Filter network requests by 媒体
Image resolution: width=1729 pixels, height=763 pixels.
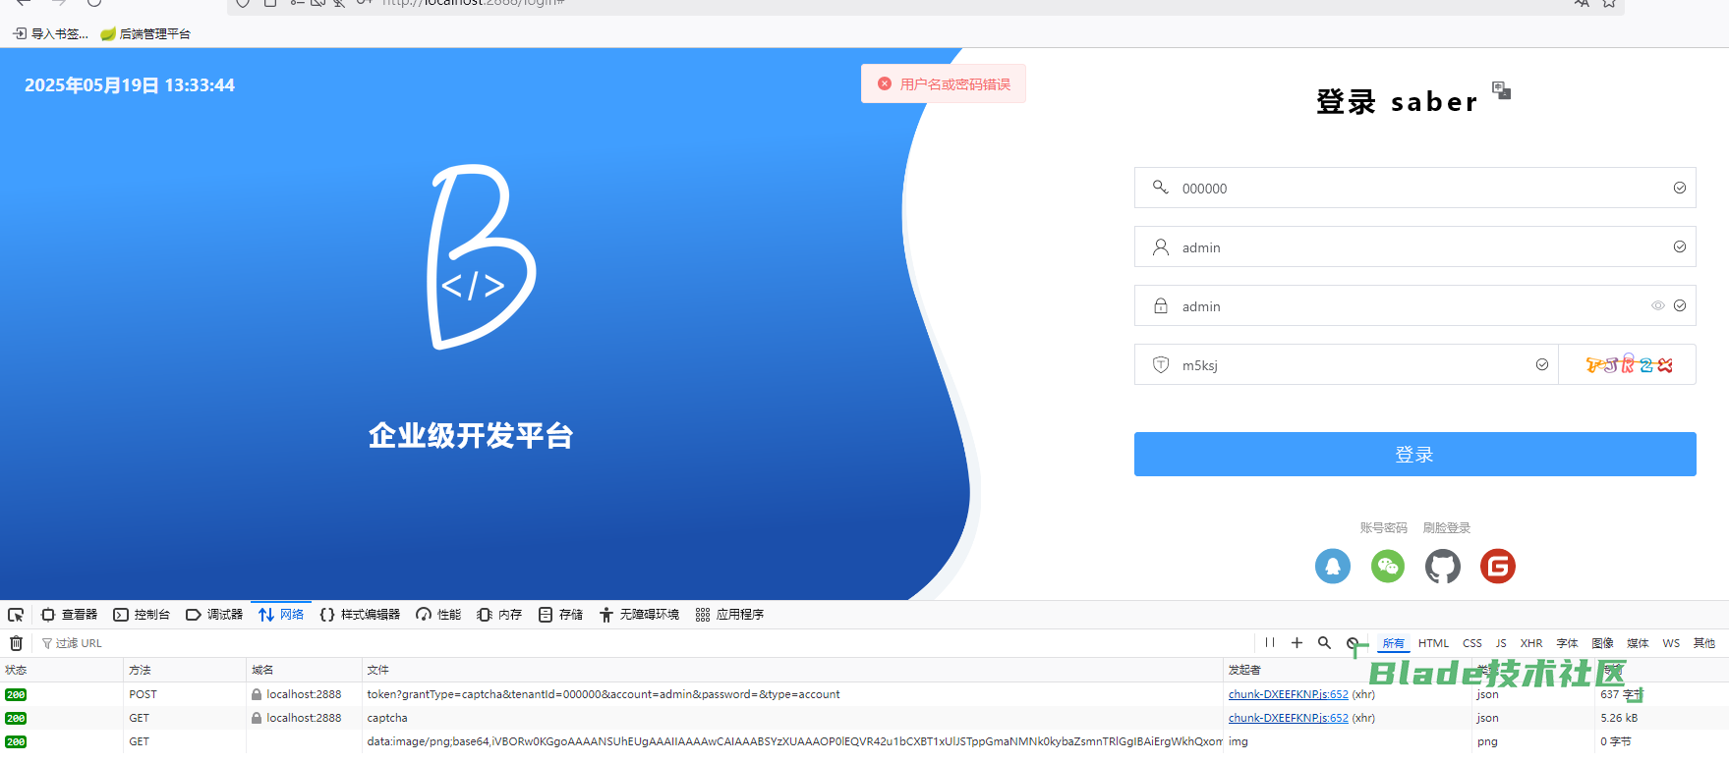click(x=1639, y=643)
